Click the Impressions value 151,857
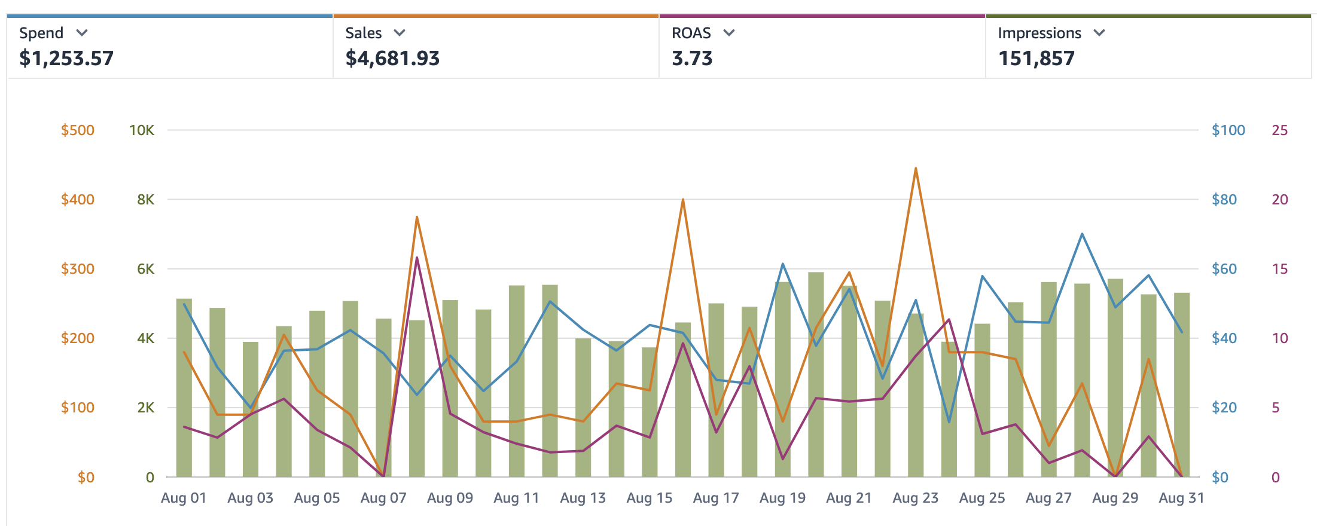 [1036, 59]
